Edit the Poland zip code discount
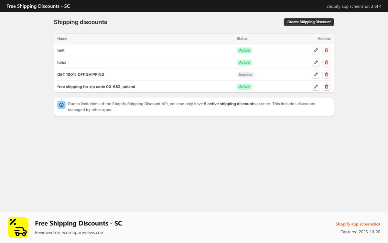The height and width of the screenshot is (243, 388). point(316,87)
